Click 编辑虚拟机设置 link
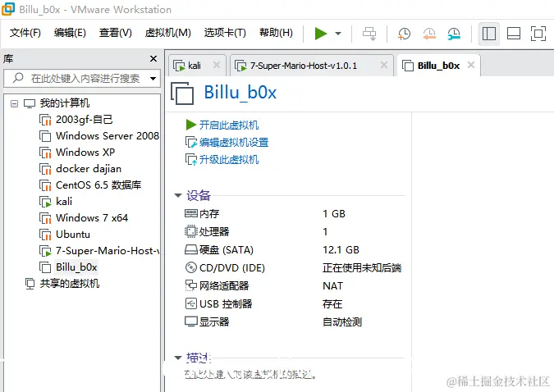Image resolution: width=554 pixels, height=392 pixels. [234, 143]
